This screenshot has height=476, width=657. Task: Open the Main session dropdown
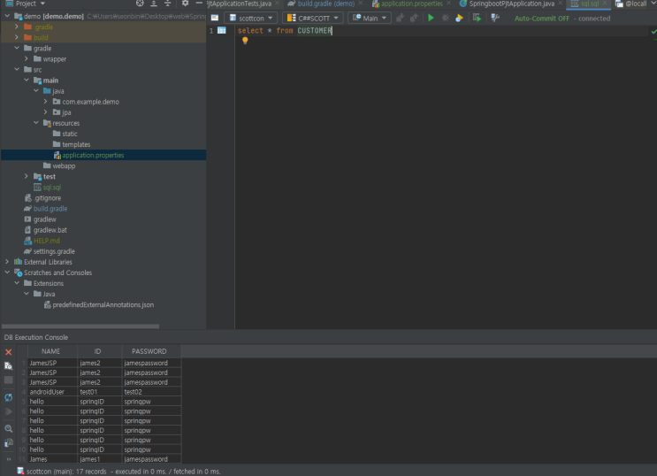click(x=369, y=18)
